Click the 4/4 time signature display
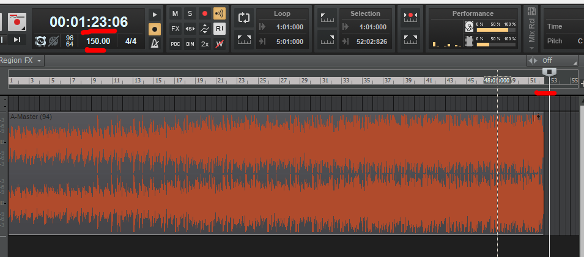Image resolution: width=584 pixels, height=257 pixels. click(131, 41)
